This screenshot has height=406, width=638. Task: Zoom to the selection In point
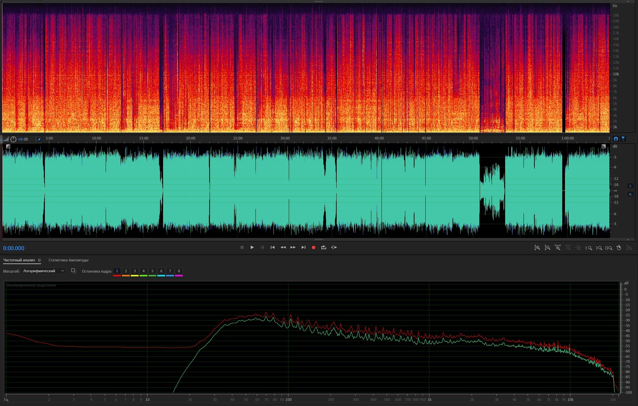click(588, 248)
